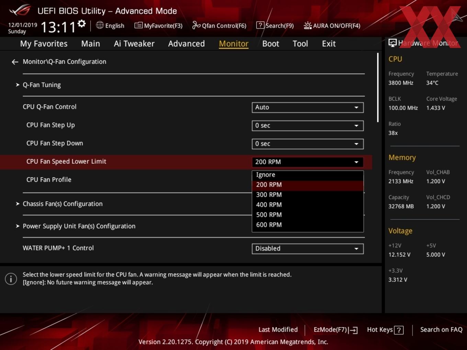Expand Chassis Fan(s) Configuration
Image resolution: width=467 pixels, height=350 pixels.
[62, 204]
